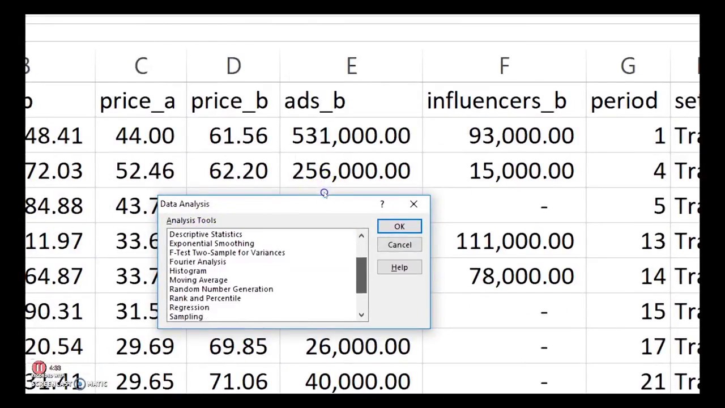This screenshot has height=408, width=725.
Task: Click the influencers_b header cell
Action: 496,101
